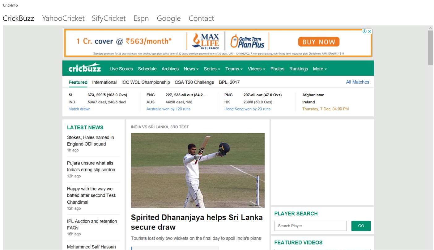
Task: Click the LATEST NEWS heading
Action: [85, 127]
